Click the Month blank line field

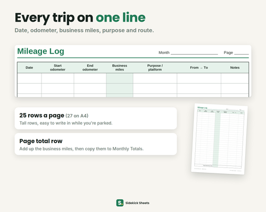click(194, 53)
